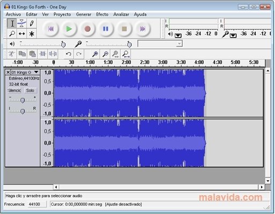275x214 pixels.
Task: Click the Copy icon in edit toolbar
Action: coord(22,54)
